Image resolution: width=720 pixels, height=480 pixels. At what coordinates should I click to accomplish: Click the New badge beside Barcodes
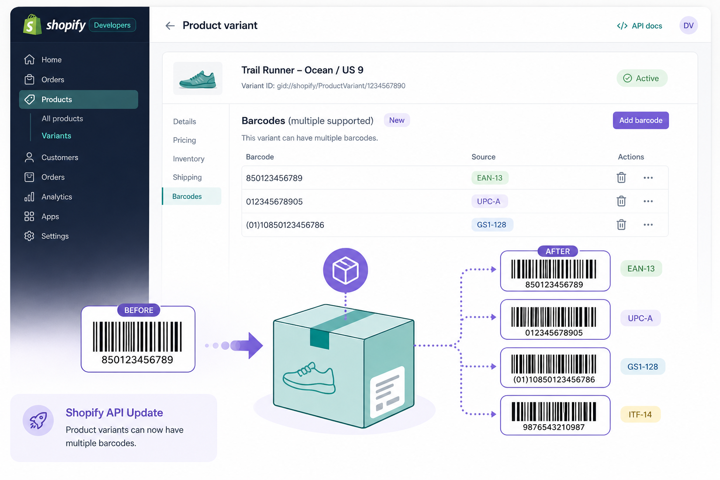[397, 120]
